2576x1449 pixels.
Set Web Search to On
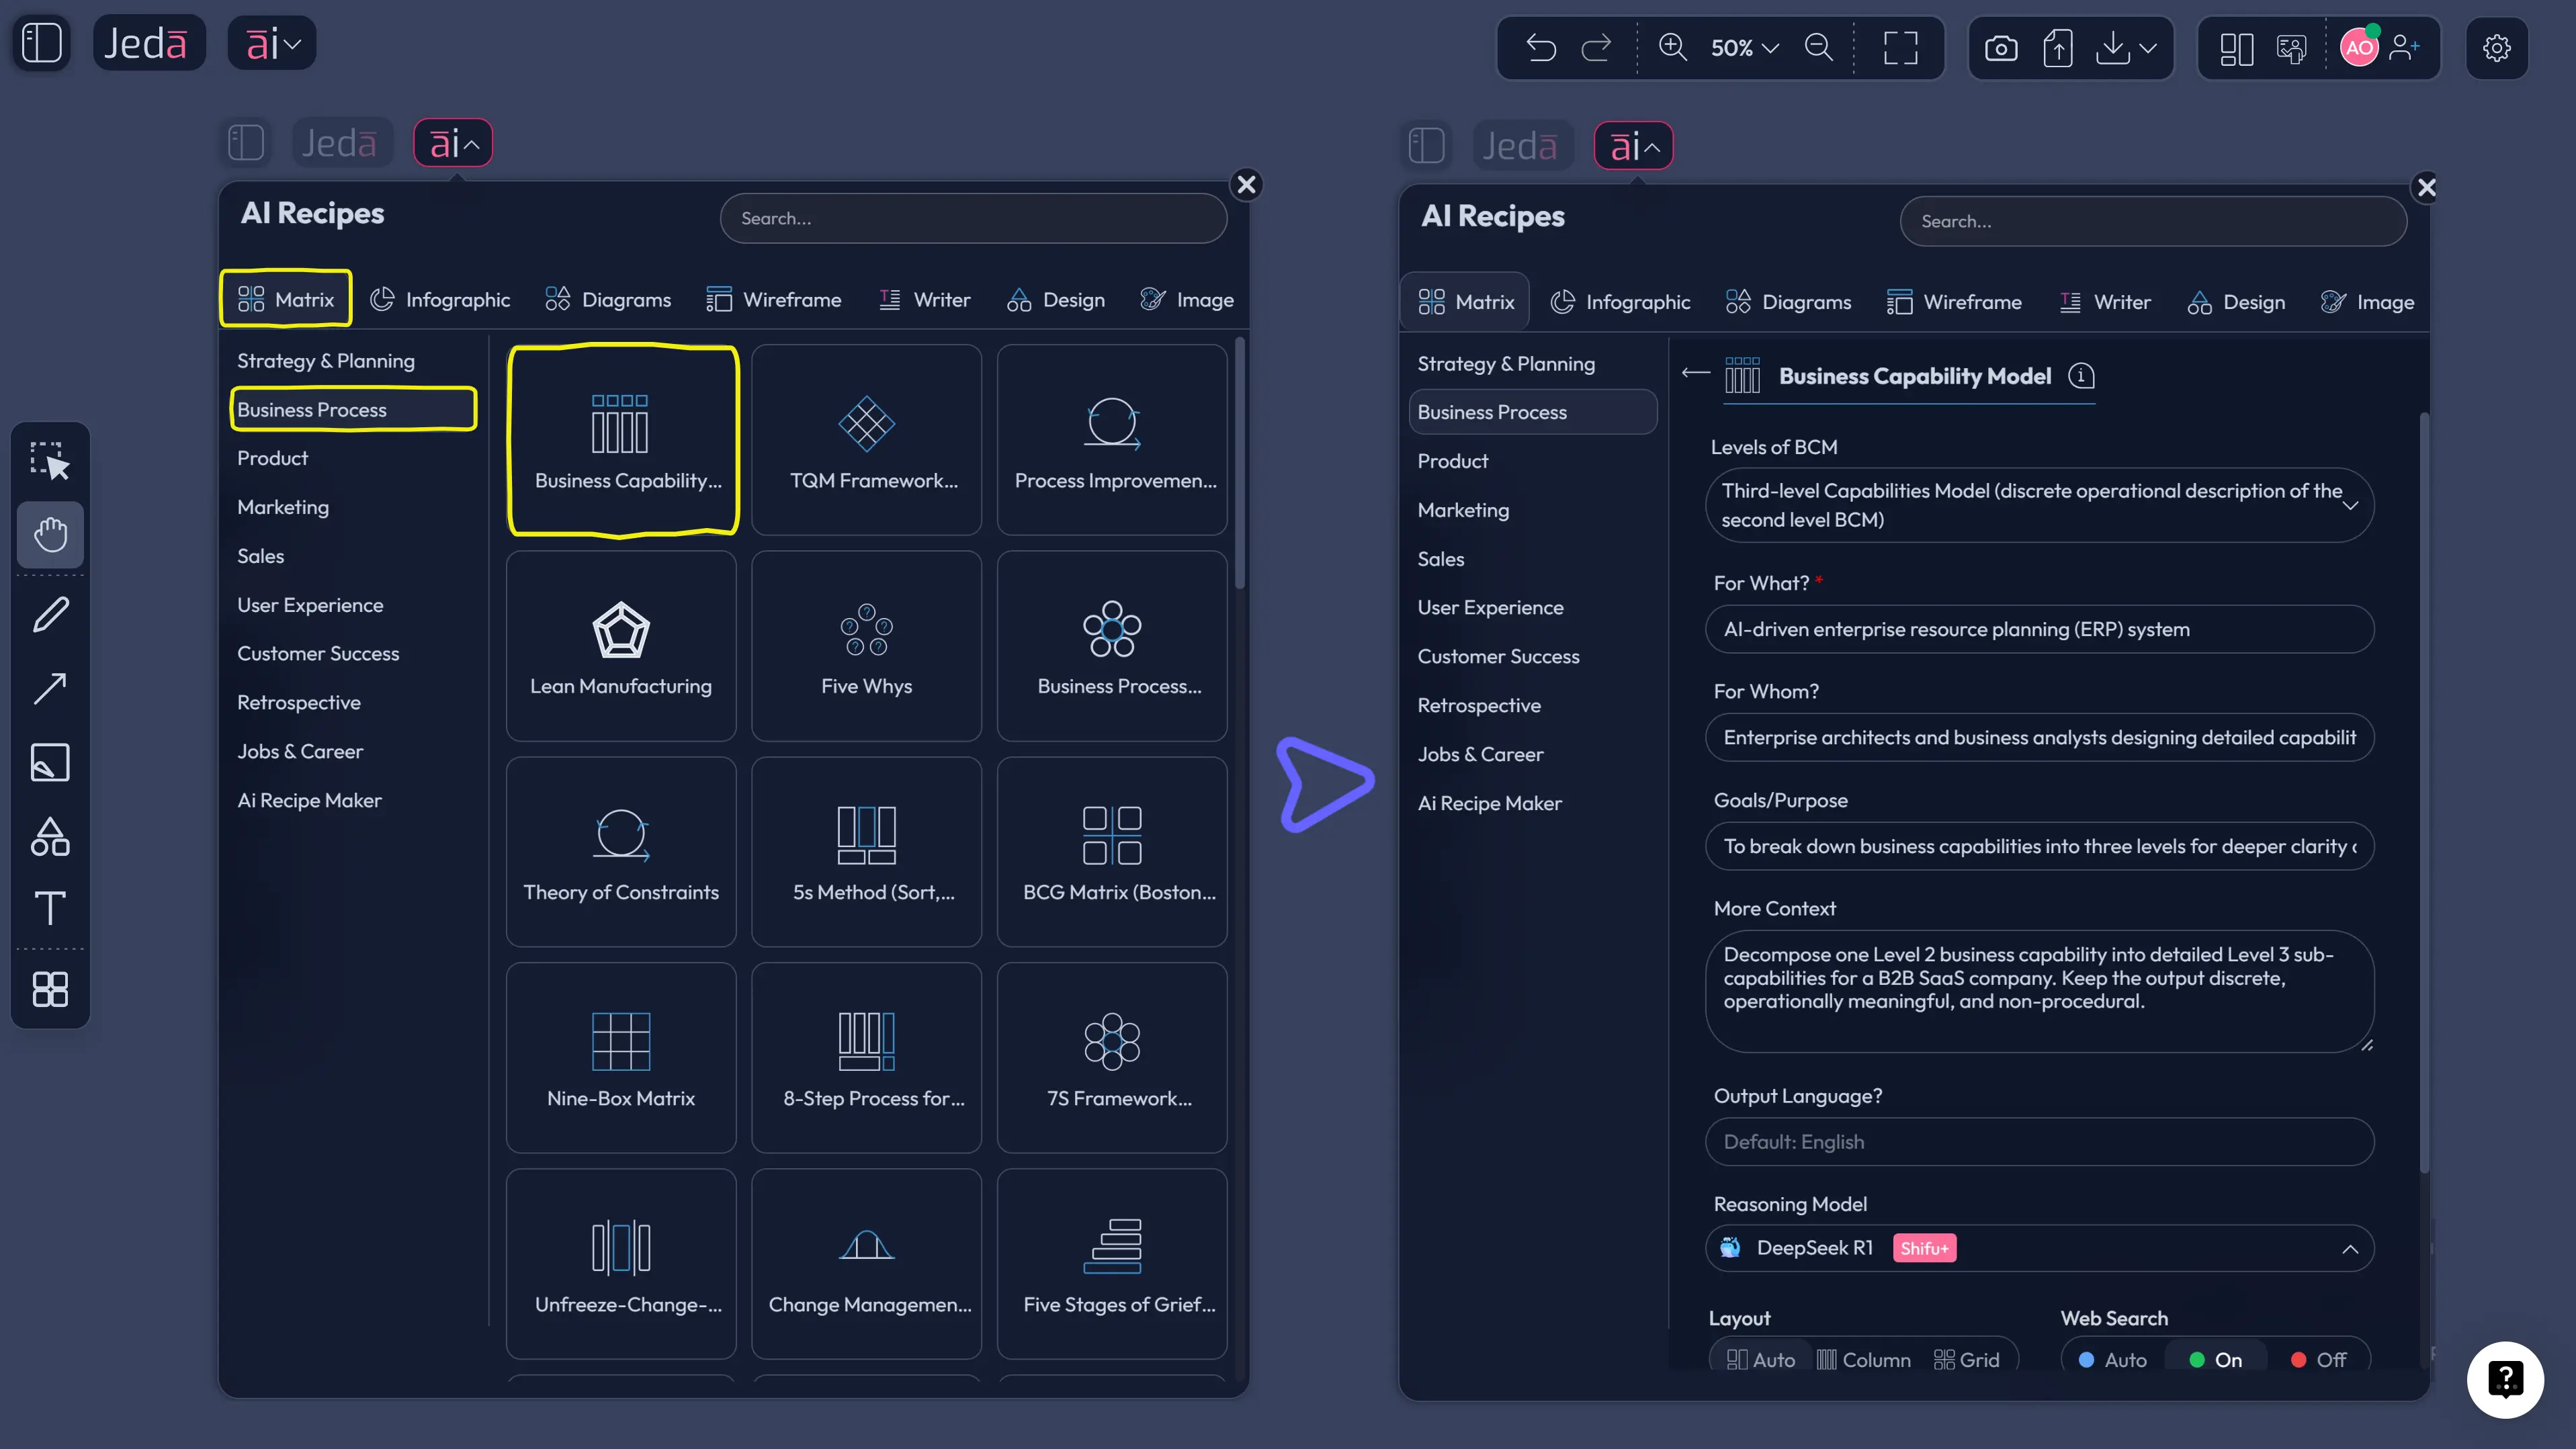point(2216,1359)
